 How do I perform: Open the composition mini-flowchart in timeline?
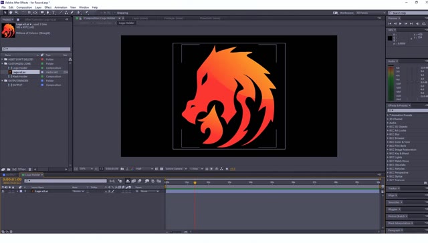click(x=112, y=181)
